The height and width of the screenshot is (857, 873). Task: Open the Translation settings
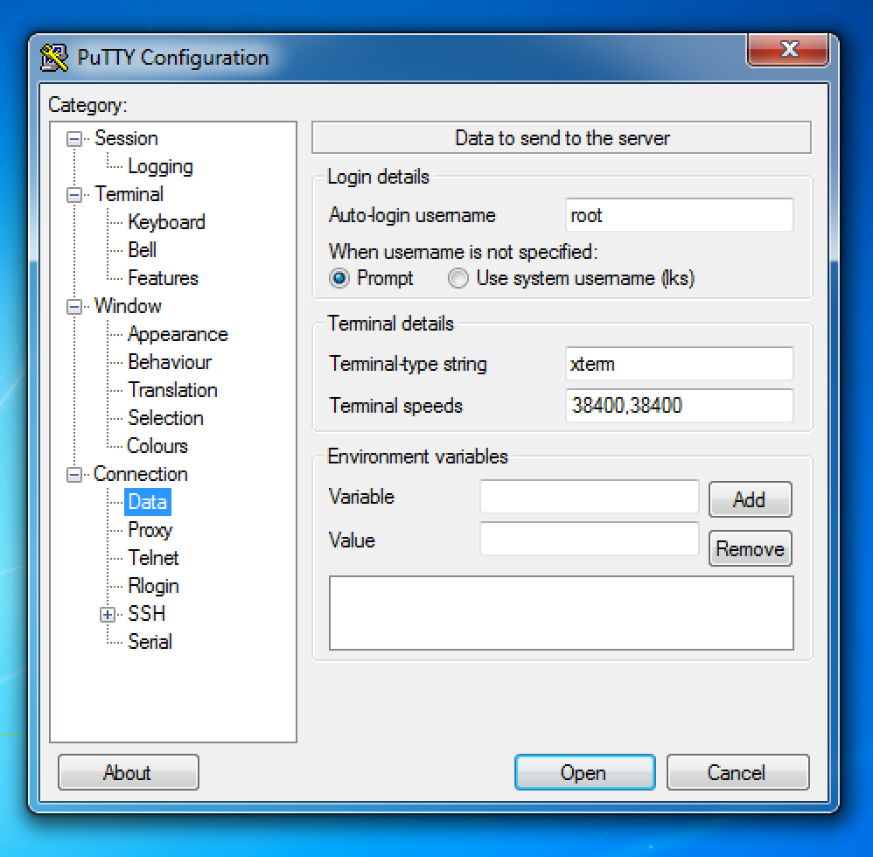tap(172, 391)
